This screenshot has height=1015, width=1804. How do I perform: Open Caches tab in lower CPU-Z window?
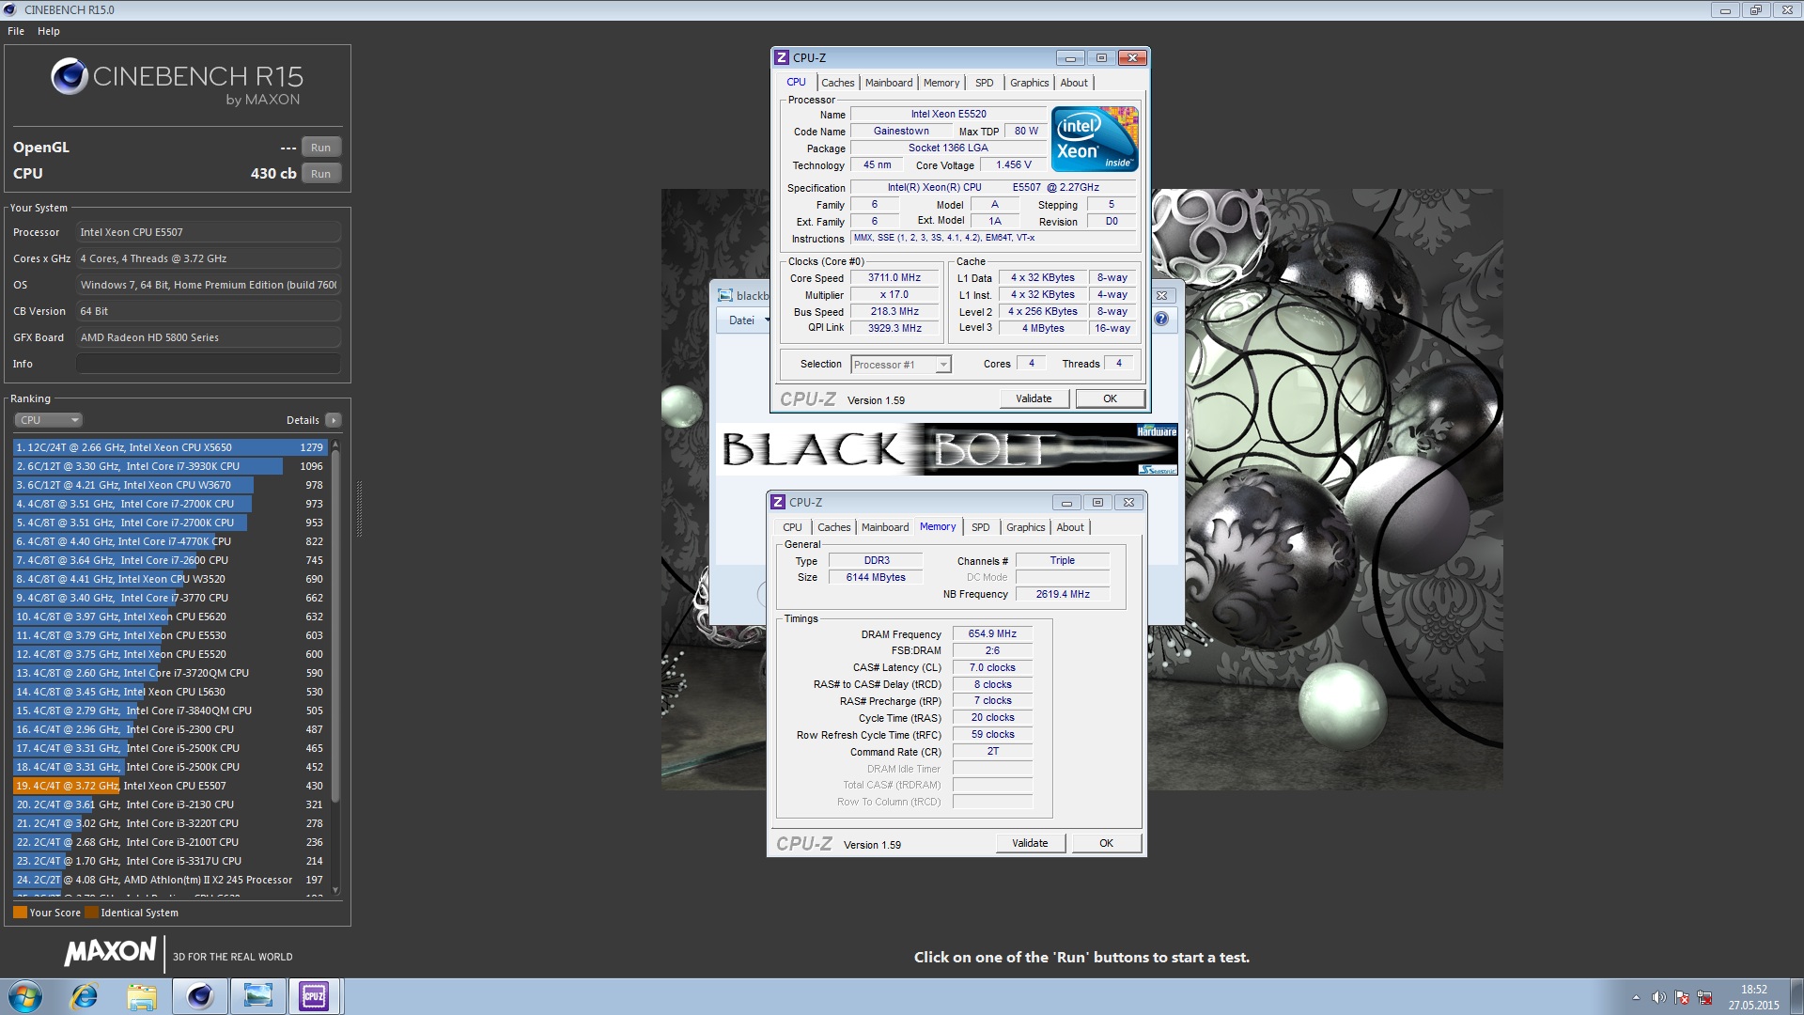click(833, 527)
